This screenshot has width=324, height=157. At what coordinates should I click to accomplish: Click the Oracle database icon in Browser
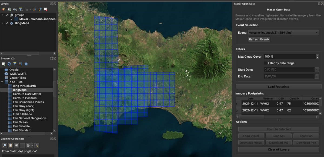(x=6, y=70)
